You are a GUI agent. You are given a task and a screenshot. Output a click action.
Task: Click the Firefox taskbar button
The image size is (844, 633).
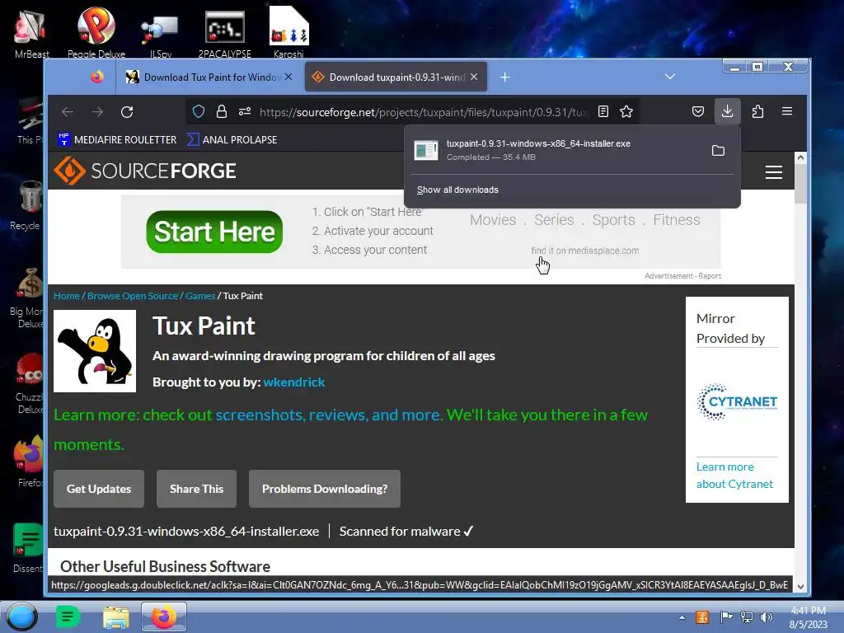(164, 617)
